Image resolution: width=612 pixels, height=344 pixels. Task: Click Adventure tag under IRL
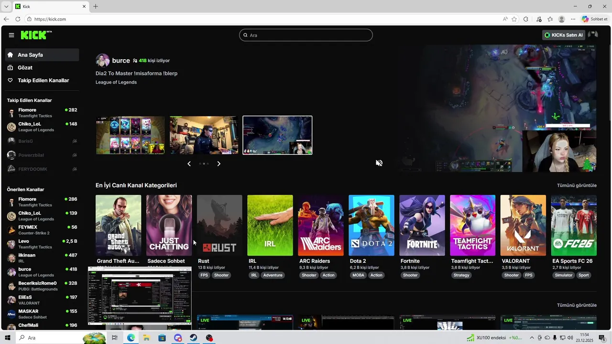click(x=273, y=275)
